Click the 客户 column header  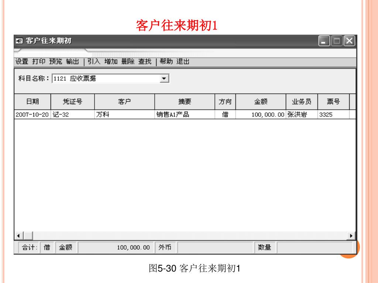point(124,102)
